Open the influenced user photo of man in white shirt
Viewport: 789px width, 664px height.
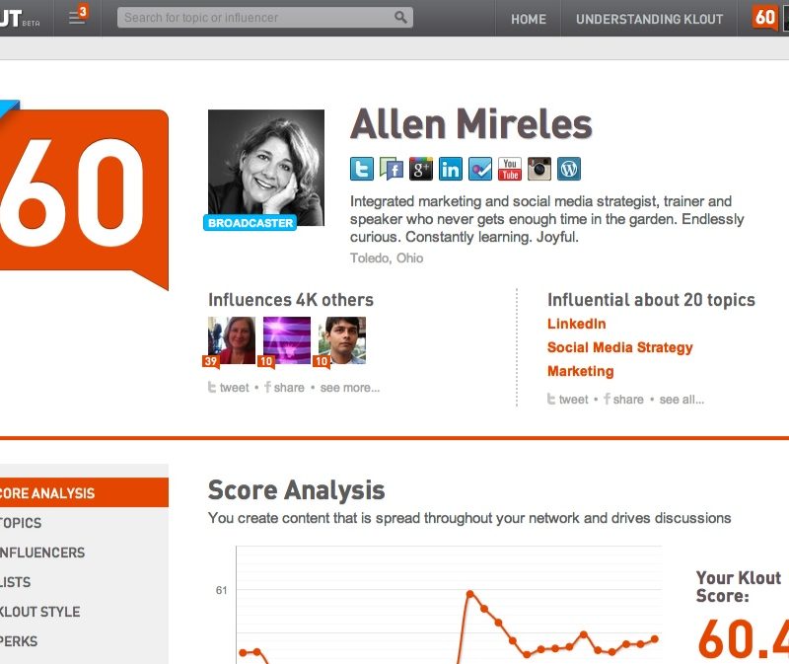[342, 340]
